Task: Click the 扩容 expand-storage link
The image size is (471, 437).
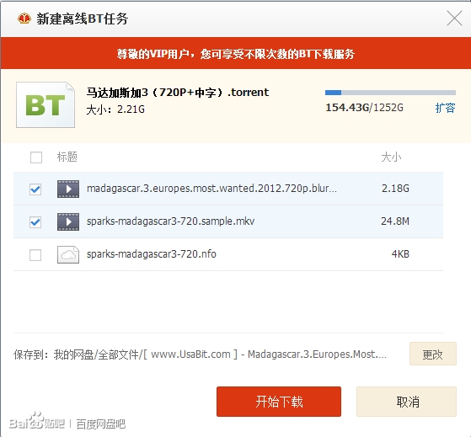Action: 445,108
